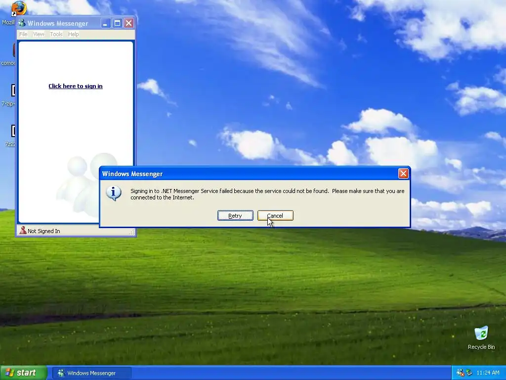Click the resize grip of the Messenger window
The width and height of the screenshot is (506, 380).
131,232
